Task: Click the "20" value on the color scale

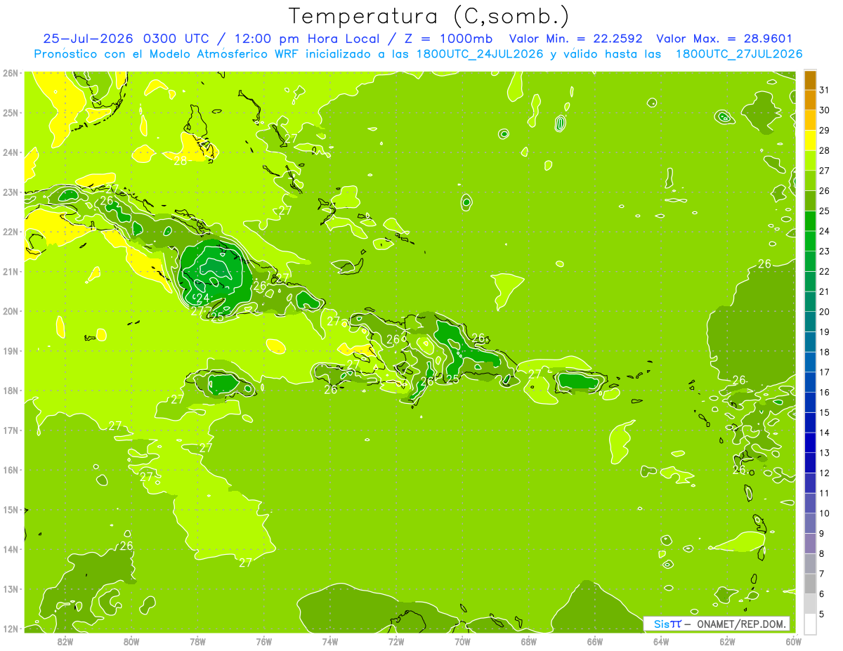Action: click(825, 312)
